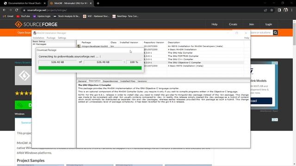The height and width of the screenshot is (166, 296).
Task: Select A Basic MinGW Installation row
Action: tap(182, 49)
